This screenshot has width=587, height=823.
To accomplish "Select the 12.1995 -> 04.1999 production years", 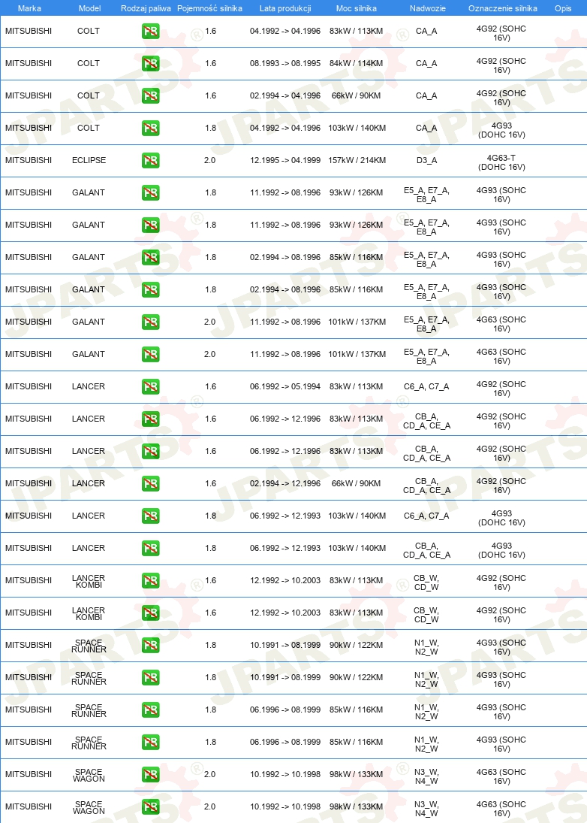I will click(285, 160).
